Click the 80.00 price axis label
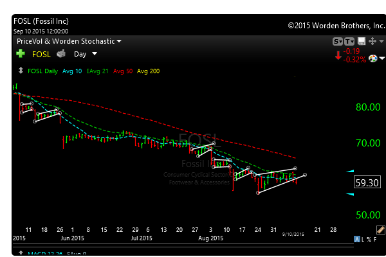Viewport: 386px width, 257px height. click(x=368, y=107)
